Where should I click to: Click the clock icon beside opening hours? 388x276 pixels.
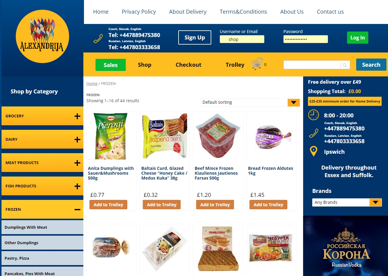313,115
